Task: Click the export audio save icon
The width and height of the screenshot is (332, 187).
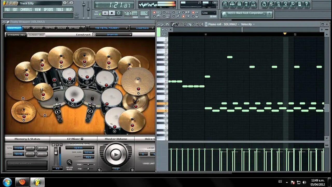Action: (x=278, y=4)
